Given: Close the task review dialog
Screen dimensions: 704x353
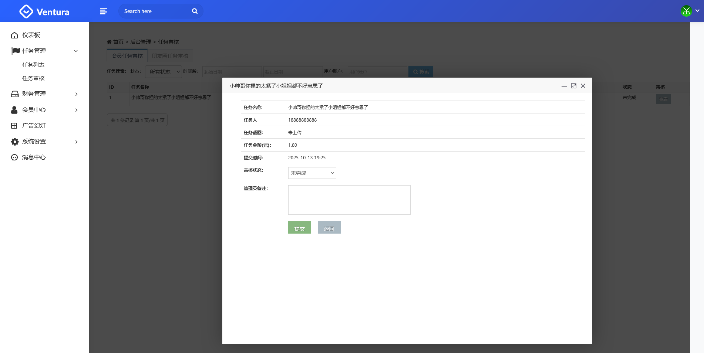Looking at the screenshot, I should (x=583, y=86).
